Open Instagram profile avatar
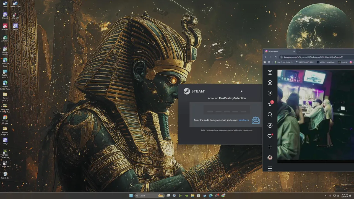Screen dimensions: 354x199 (270, 158)
